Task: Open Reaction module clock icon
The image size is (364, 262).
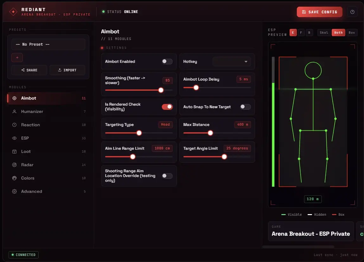Action: point(14,125)
